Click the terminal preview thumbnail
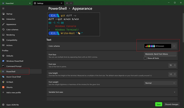Viewport: 184px width, 108px height. 74,24
